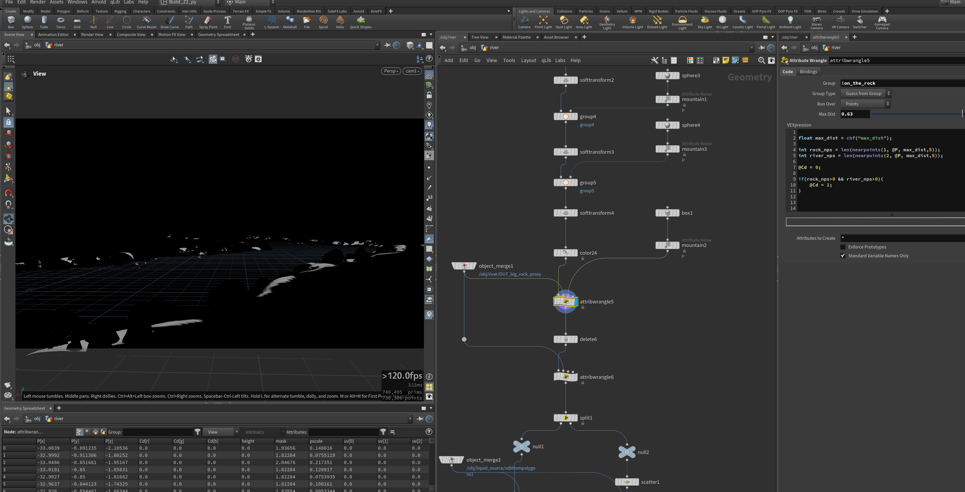Create a Spiral from the shelf
965x492 pixels.
(x=323, y=22)
